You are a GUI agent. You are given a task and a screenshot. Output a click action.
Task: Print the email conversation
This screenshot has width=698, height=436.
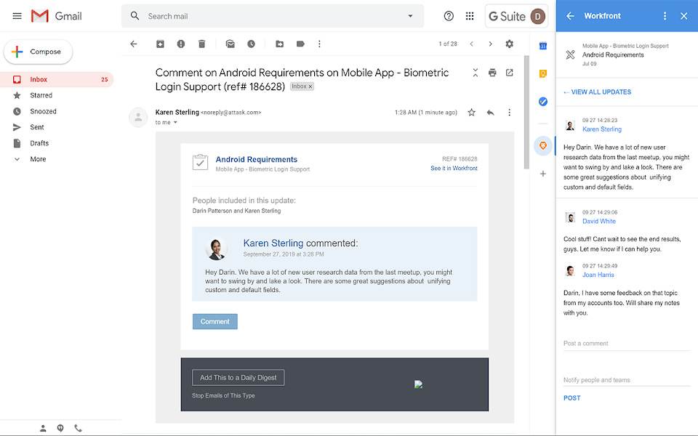tap(492, 73)
